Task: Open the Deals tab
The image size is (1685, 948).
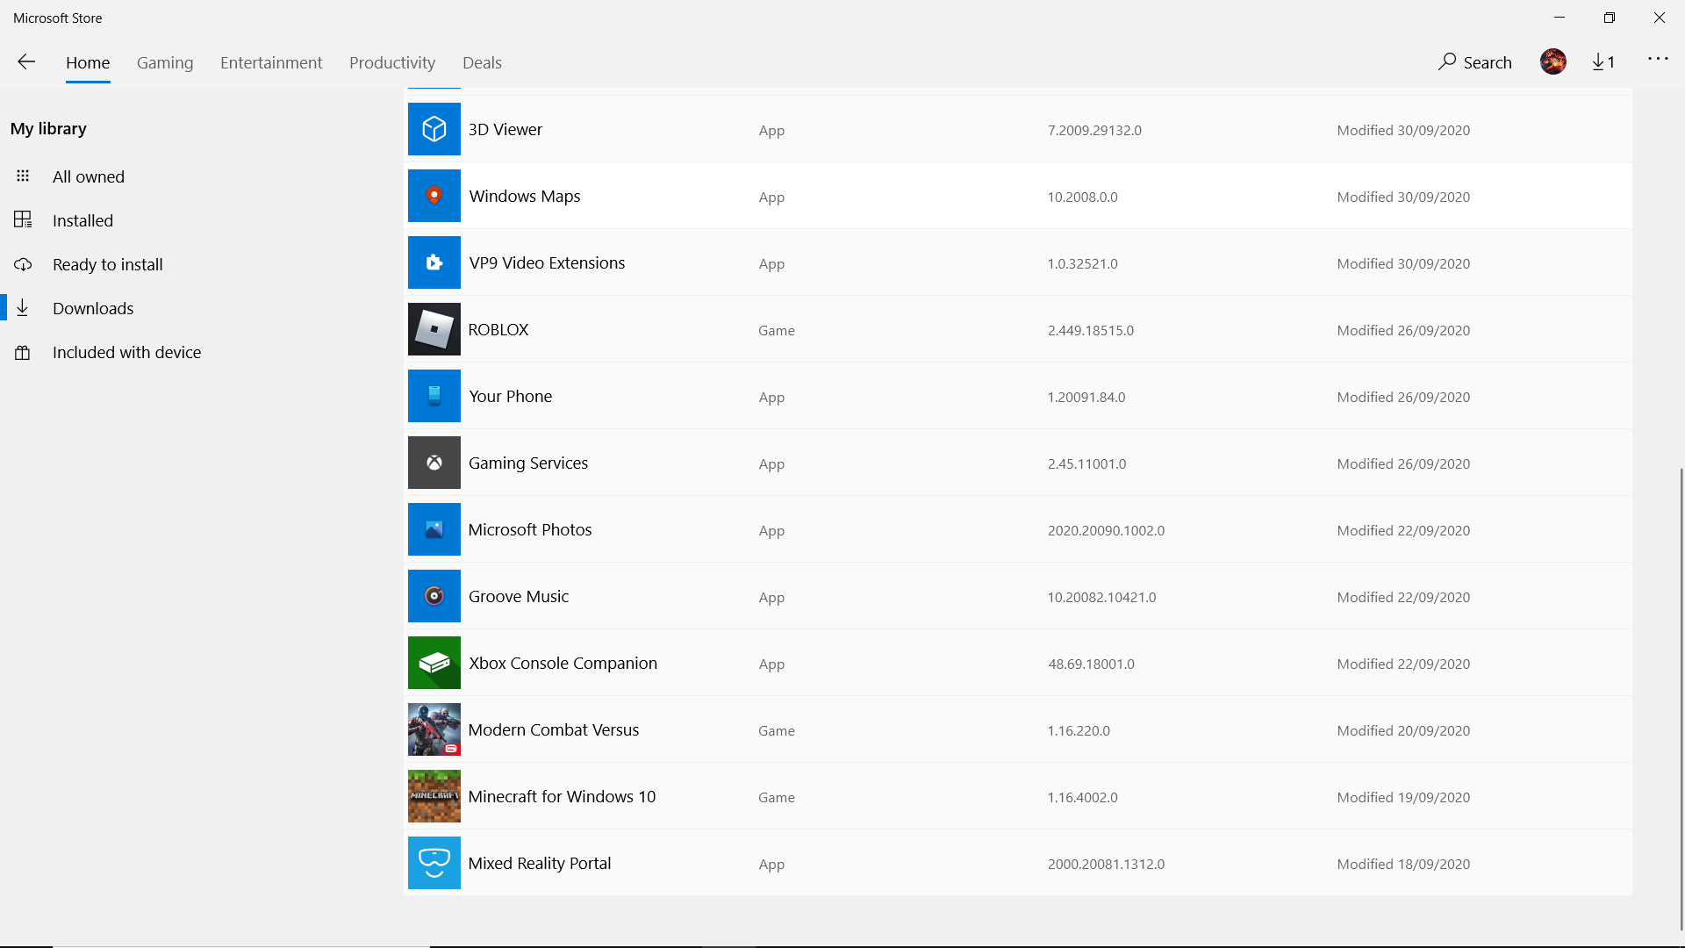Action: click(x=482, y=62)
